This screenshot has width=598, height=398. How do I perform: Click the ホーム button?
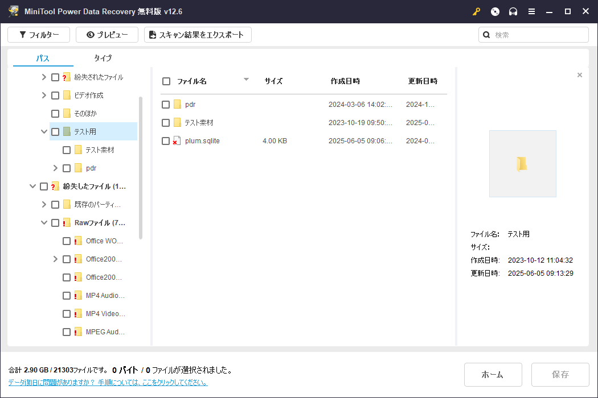click(493, 374)
